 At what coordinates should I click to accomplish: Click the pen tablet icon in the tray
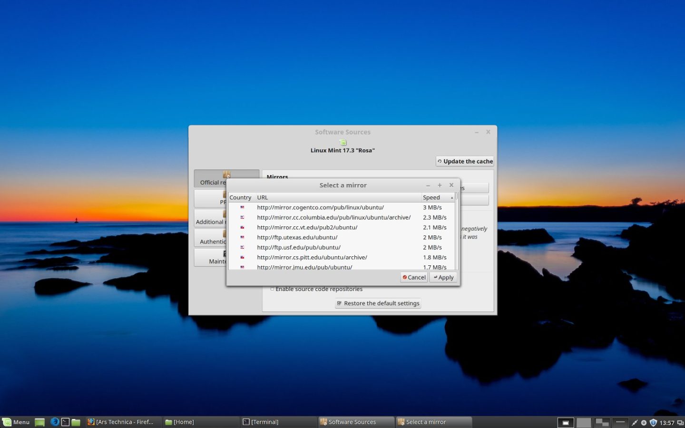click(x=635, y=422)
